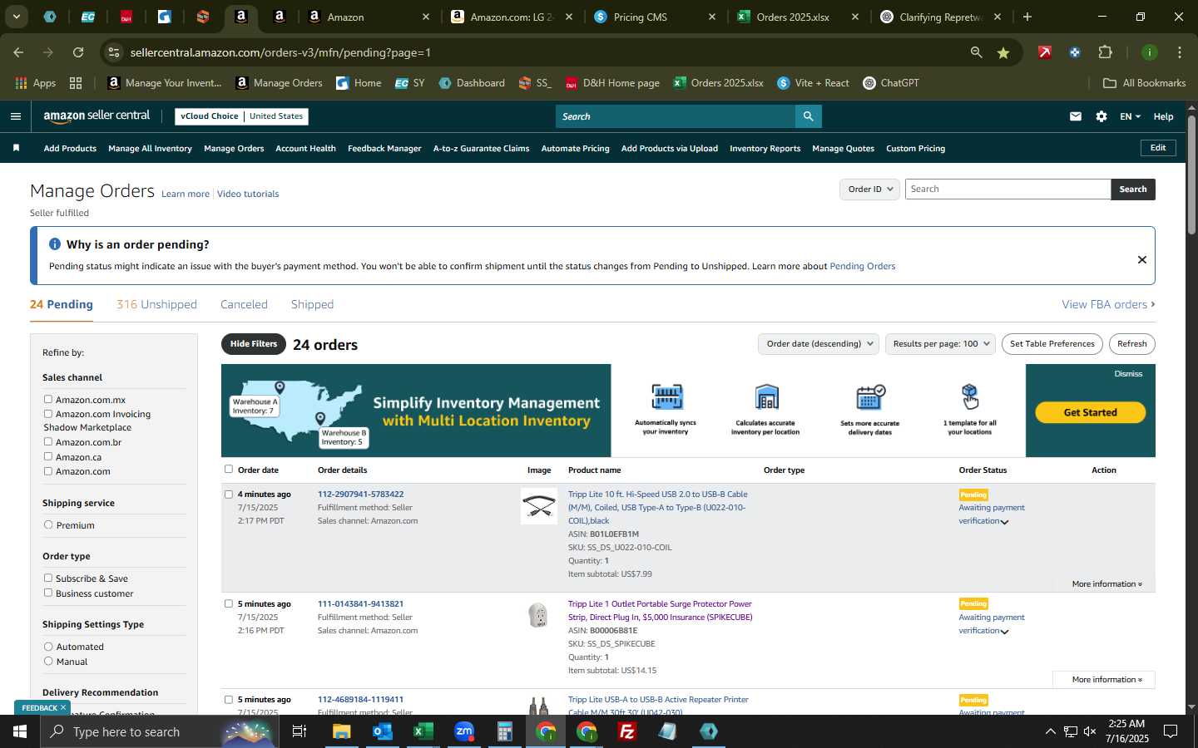Toggle the select-all orders checkbox in header
Screen dimensions: 1198x748
(229, 470)
